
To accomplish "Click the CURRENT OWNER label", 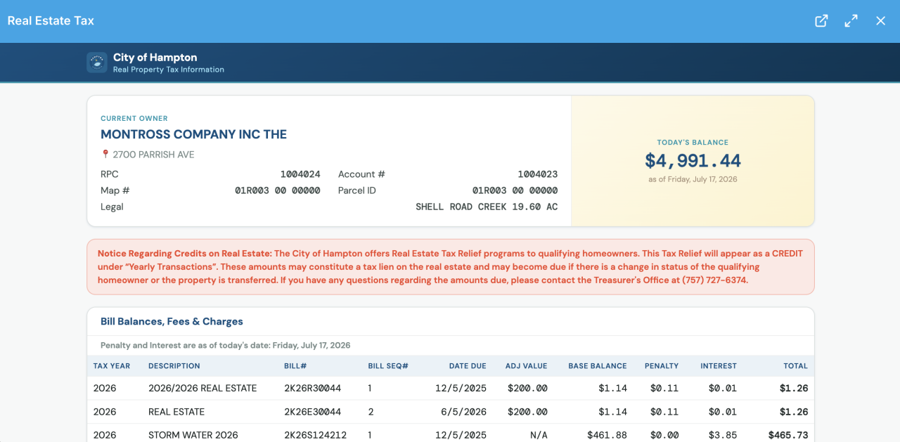I will coord(134,119).
